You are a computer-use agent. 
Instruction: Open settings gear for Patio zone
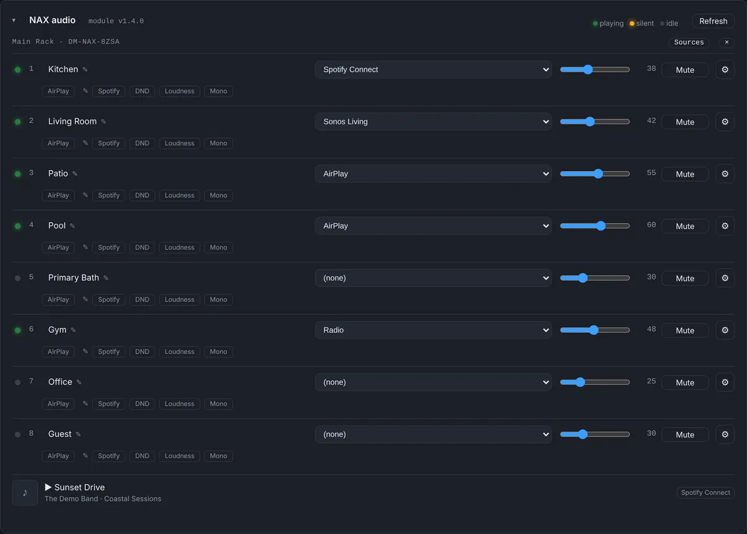coord(725,174)
